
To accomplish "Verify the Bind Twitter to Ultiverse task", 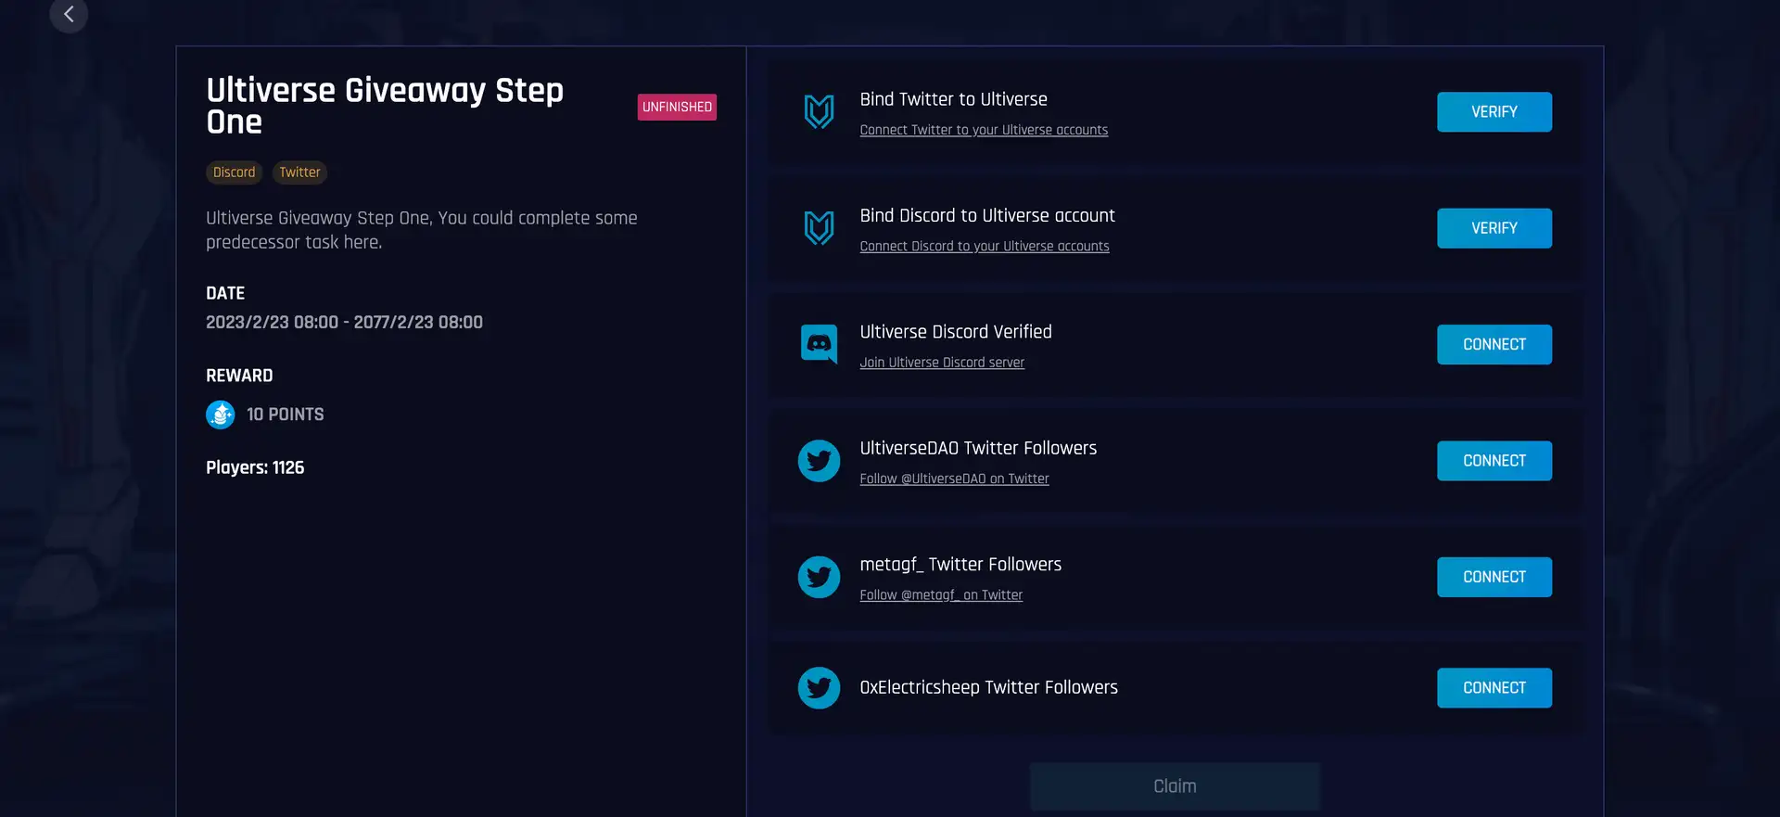I will [1494, 112].
